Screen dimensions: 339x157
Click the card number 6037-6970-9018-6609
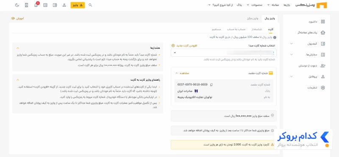pos(192,84)
